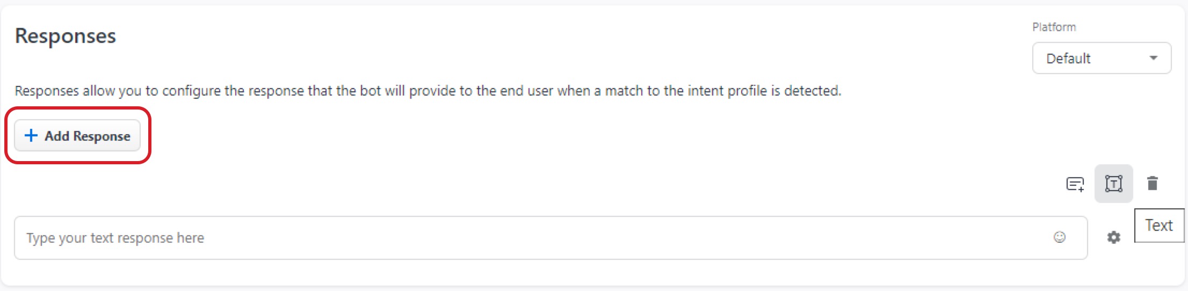Open the Platform dropdown
This screenshot has height=291, width=1188.
tap(1101, 58)
